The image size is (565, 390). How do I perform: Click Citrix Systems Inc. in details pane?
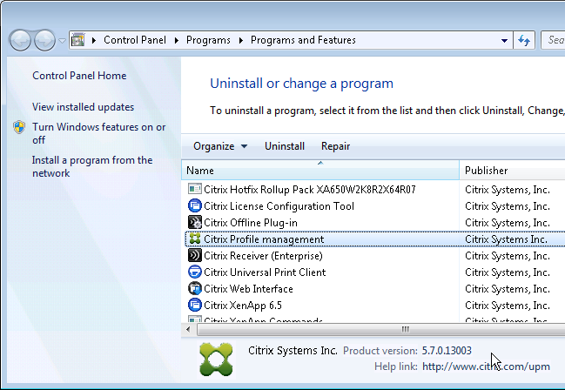(293, 350)
